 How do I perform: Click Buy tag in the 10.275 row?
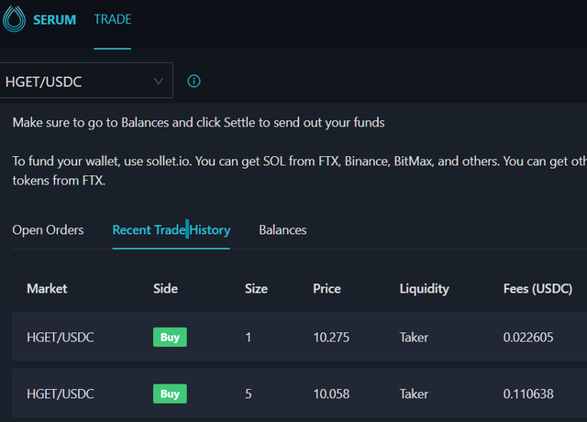(x=170, y=337)
